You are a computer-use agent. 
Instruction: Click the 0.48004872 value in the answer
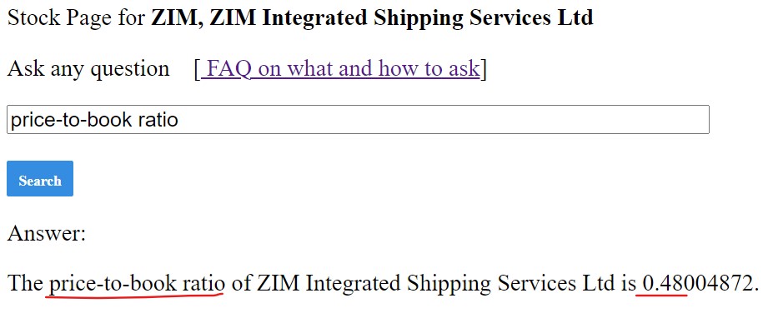(697, 283)
